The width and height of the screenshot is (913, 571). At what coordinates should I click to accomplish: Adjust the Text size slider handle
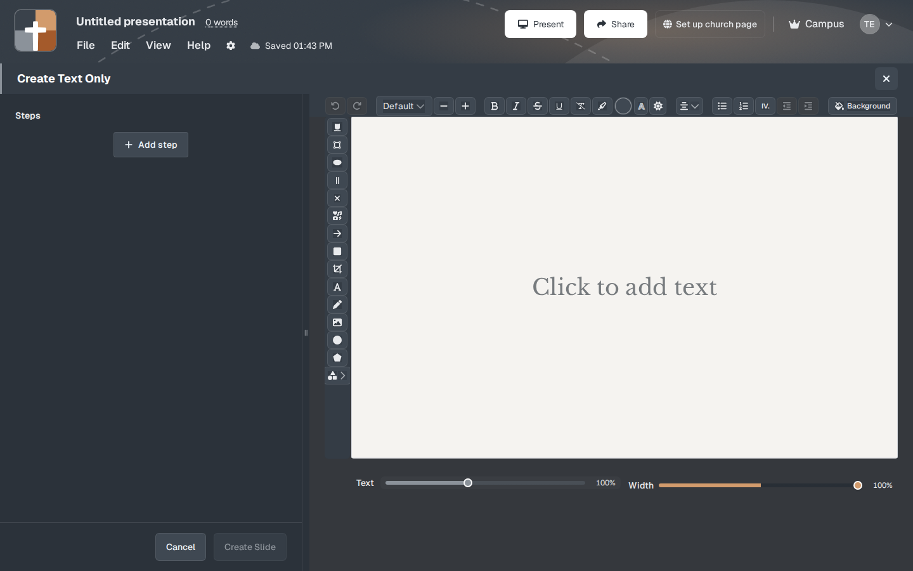pos(468,483)
